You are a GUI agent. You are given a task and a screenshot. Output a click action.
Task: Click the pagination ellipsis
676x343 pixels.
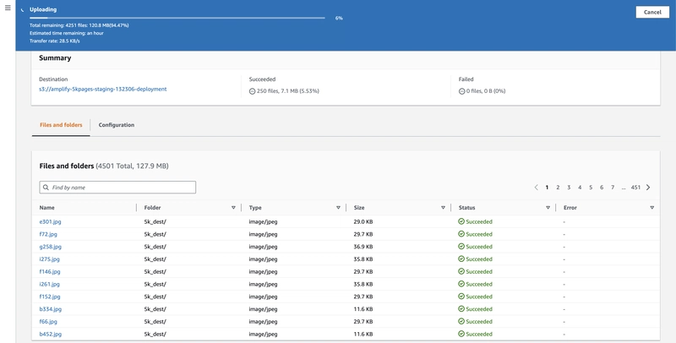[624, 188]
